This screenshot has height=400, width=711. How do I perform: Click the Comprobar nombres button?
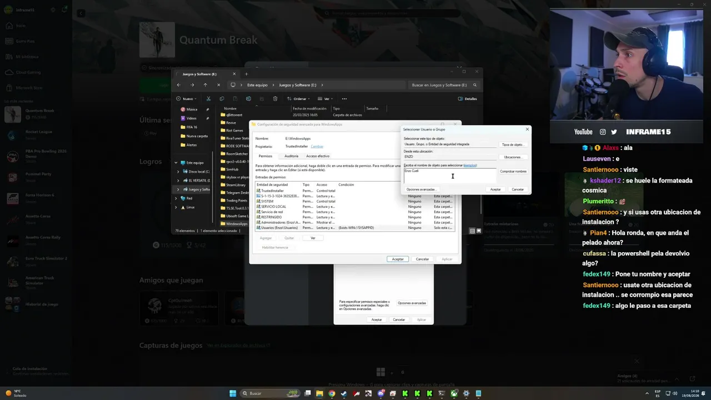[x=513, y=171]
